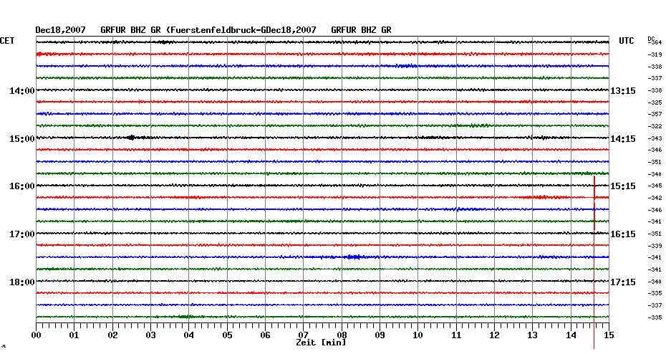666x354 pixels.
Task: Click the black seismic trace at 17:00
Action: [x=322, y=234]
